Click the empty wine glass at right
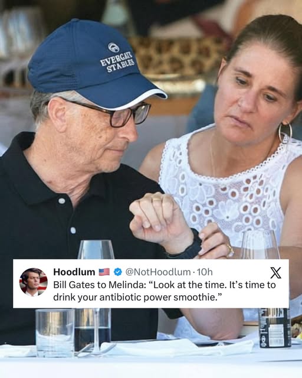 click(260, 245)
